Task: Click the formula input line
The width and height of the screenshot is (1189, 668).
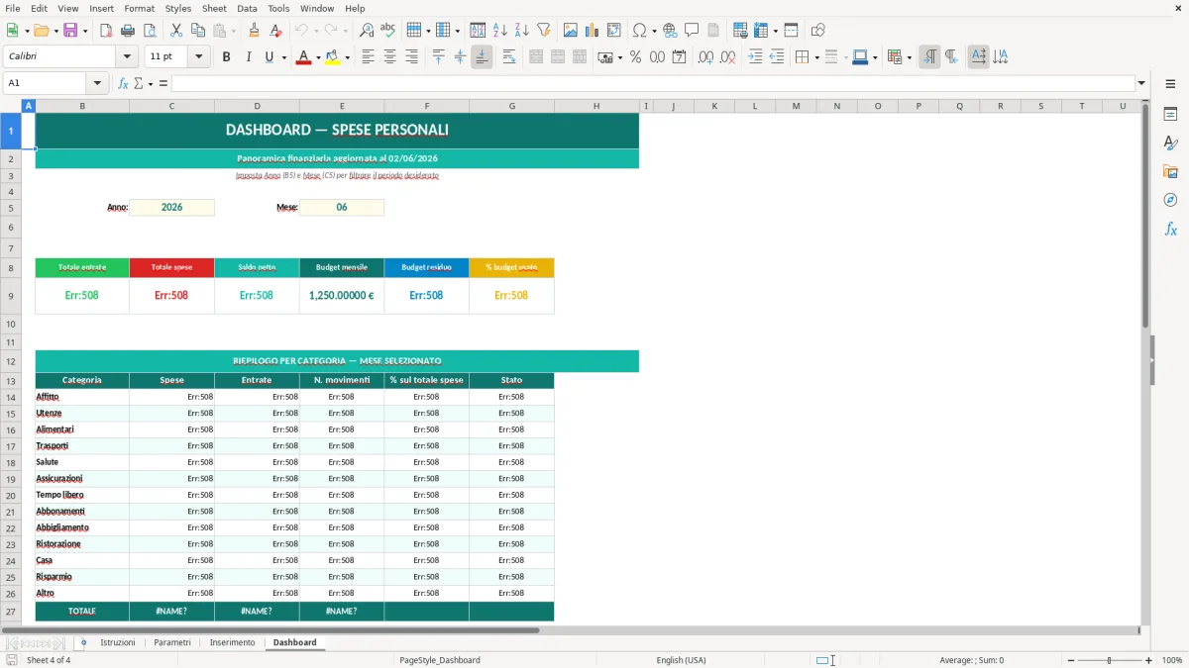Action: tap(653, 83)
